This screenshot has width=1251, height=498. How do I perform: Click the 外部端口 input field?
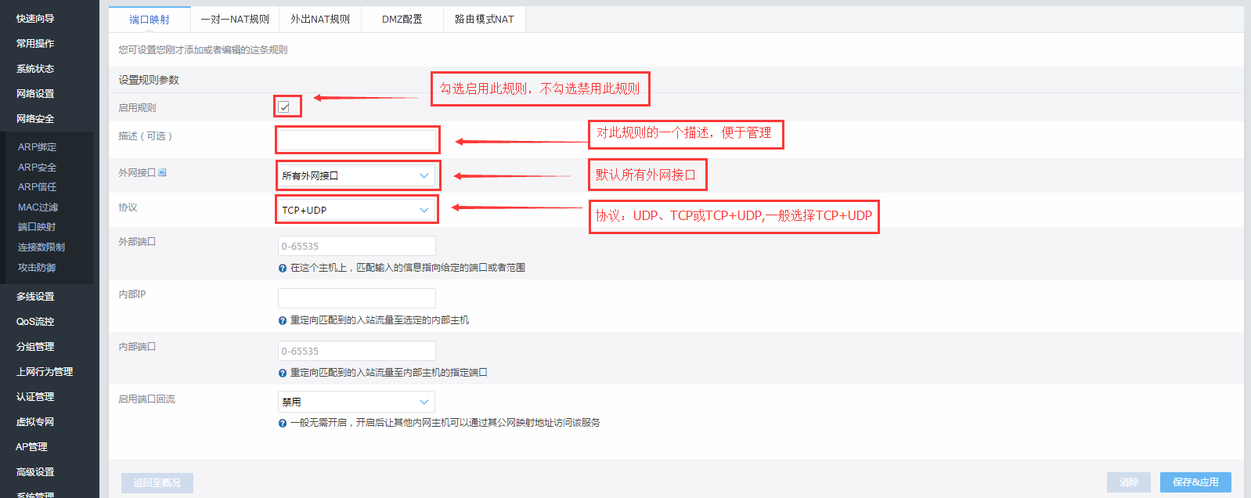[356, 246]
